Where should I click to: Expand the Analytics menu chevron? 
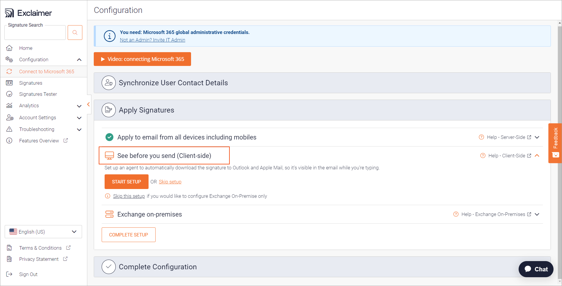(79, 106)
